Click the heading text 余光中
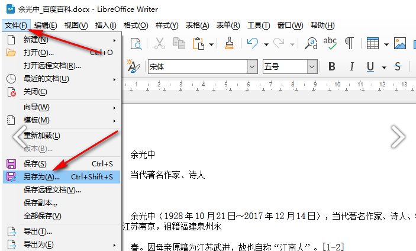This screenshot has height=251, width=416. point(143,155)
